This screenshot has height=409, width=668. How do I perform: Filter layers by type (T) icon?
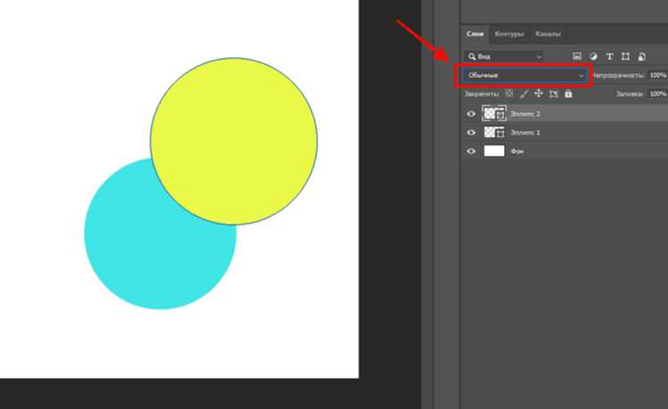(609, 56)
